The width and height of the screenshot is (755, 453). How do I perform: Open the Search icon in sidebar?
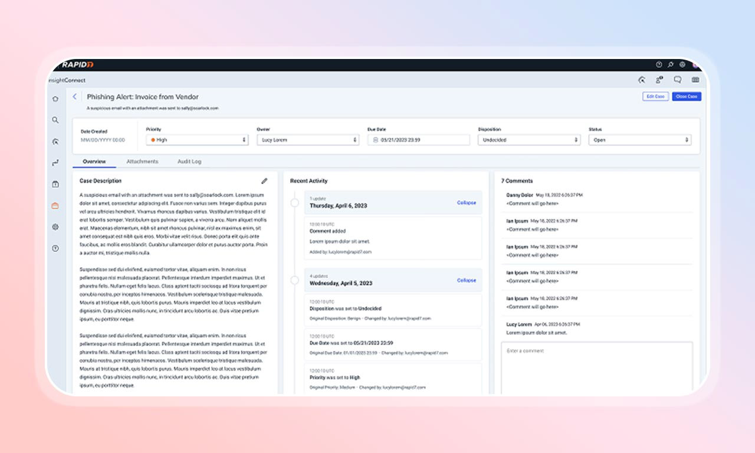[x=55, y=120]
